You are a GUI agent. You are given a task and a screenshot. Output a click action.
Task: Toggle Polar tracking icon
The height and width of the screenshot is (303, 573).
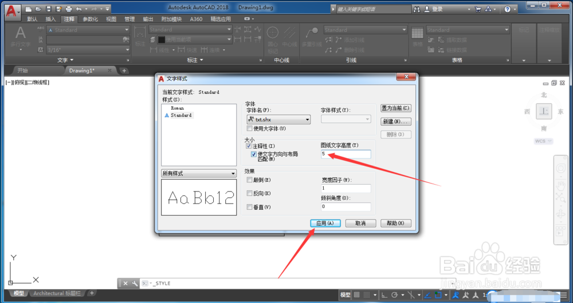(395, 295)
